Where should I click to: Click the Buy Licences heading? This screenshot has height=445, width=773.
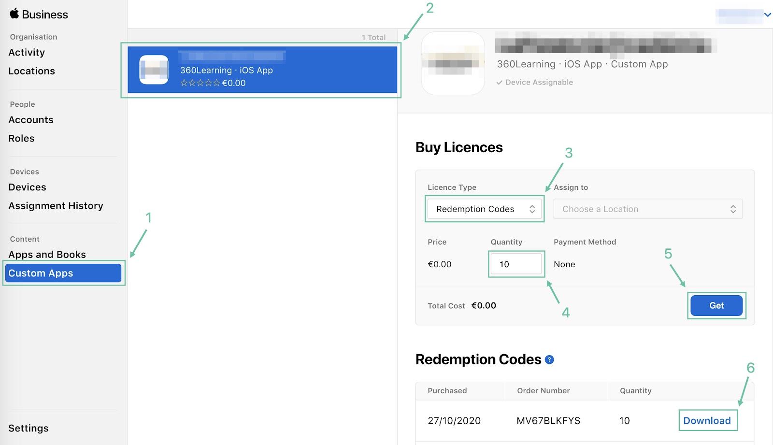(x=459, y=147)
